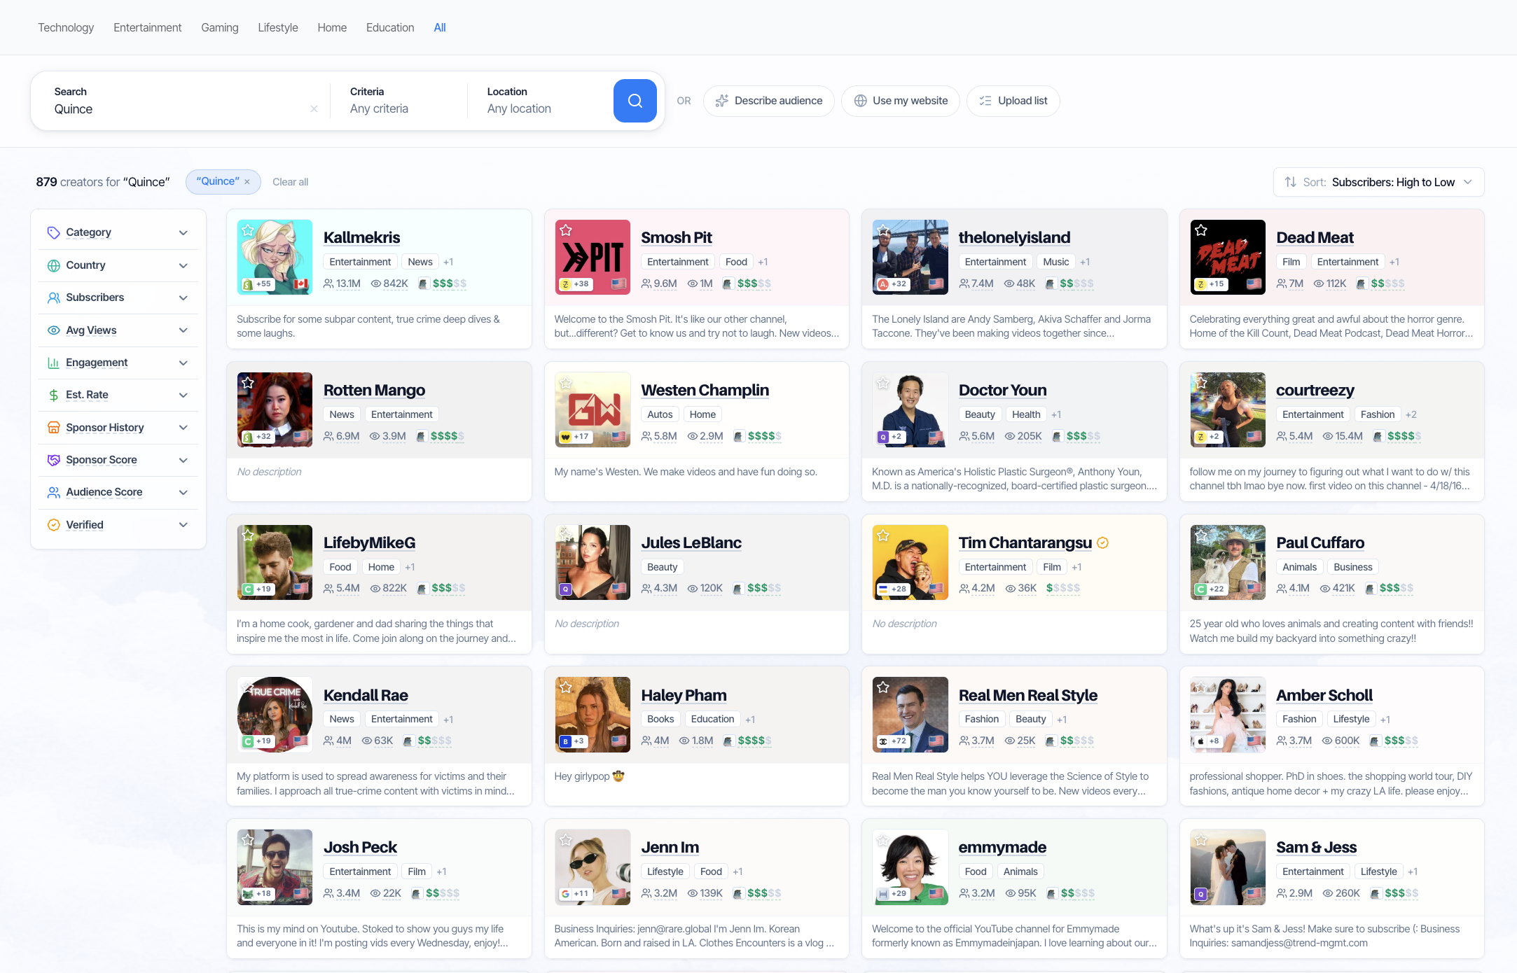Viewport: 1517px width, 973px height.
Task: Click Upload list button
Action: (1013, 101)
